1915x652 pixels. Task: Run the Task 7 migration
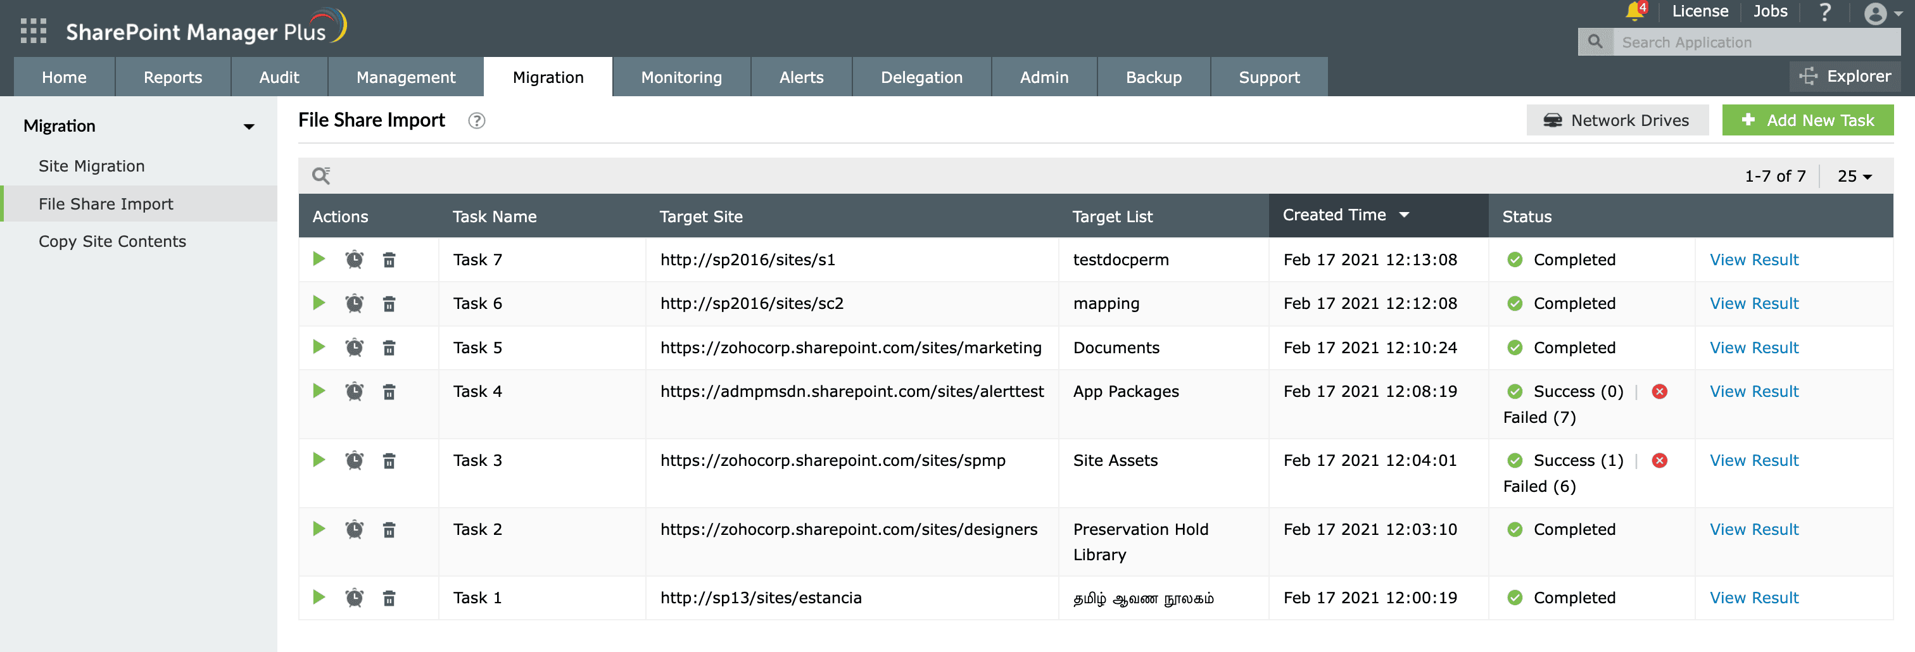coord(319,260)
